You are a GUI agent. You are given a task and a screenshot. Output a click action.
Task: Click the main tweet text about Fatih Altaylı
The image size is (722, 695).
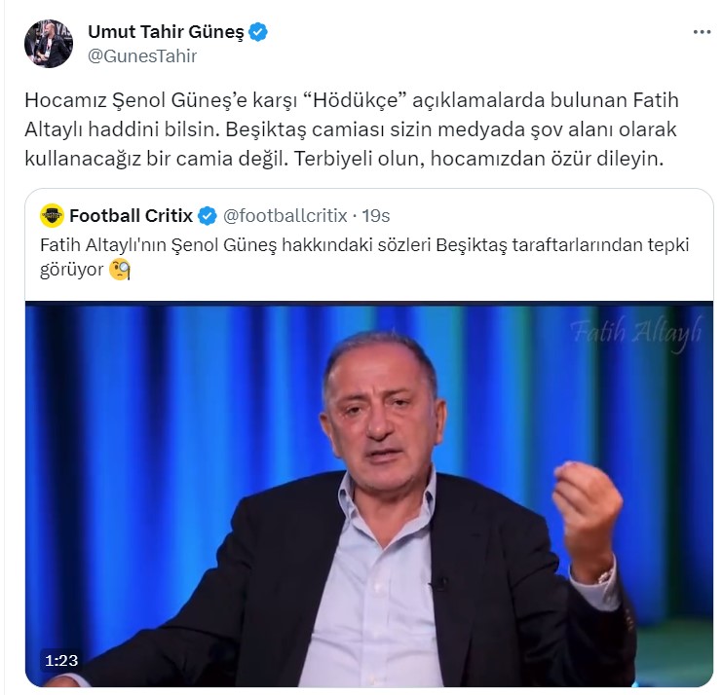352,129
